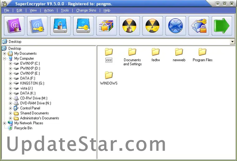Screen dimensions: 237x161
Task: Open the Action menu
Action: 49,10
